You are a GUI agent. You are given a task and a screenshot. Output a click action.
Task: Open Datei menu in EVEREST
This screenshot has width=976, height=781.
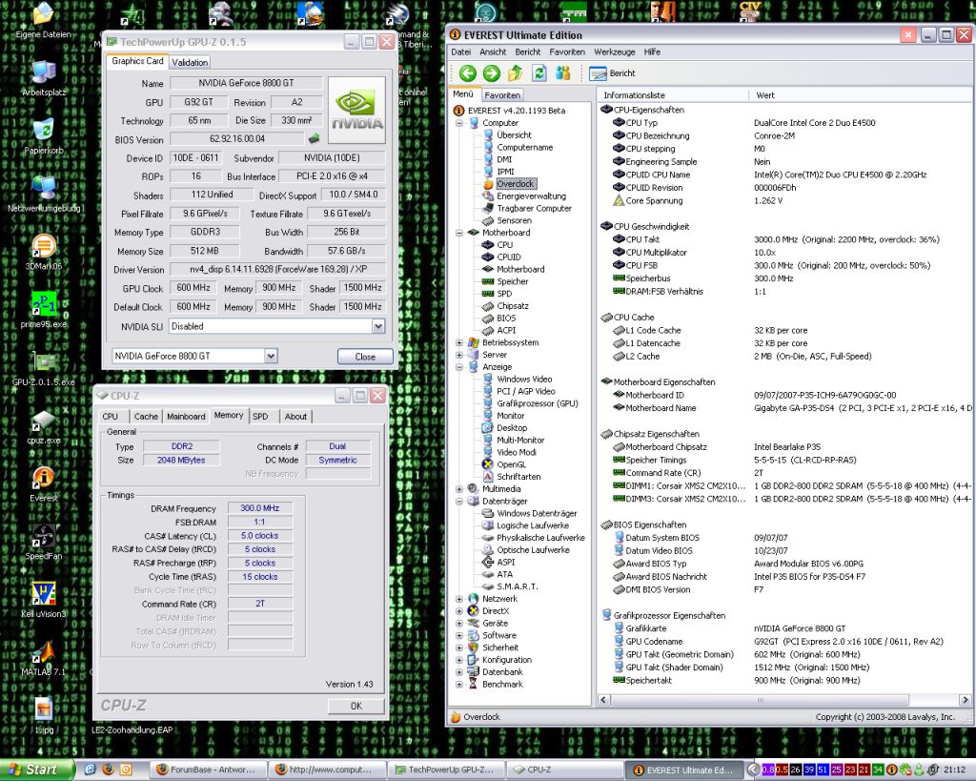[461, 52]
